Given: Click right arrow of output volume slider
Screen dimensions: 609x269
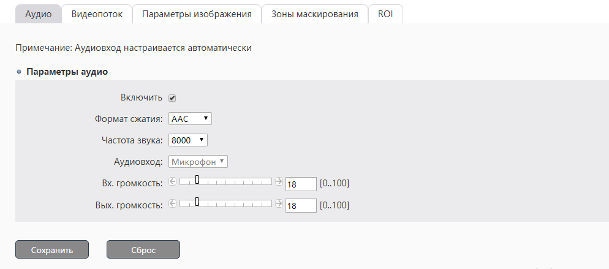Looking at the screenshot, I should (x=279, y=203).
